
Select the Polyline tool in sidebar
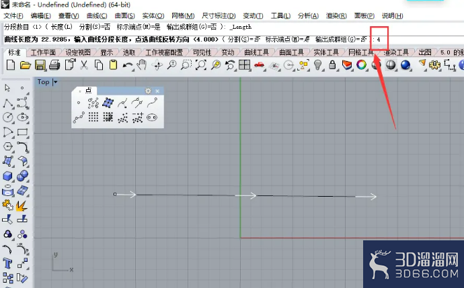tap(8, 103)
